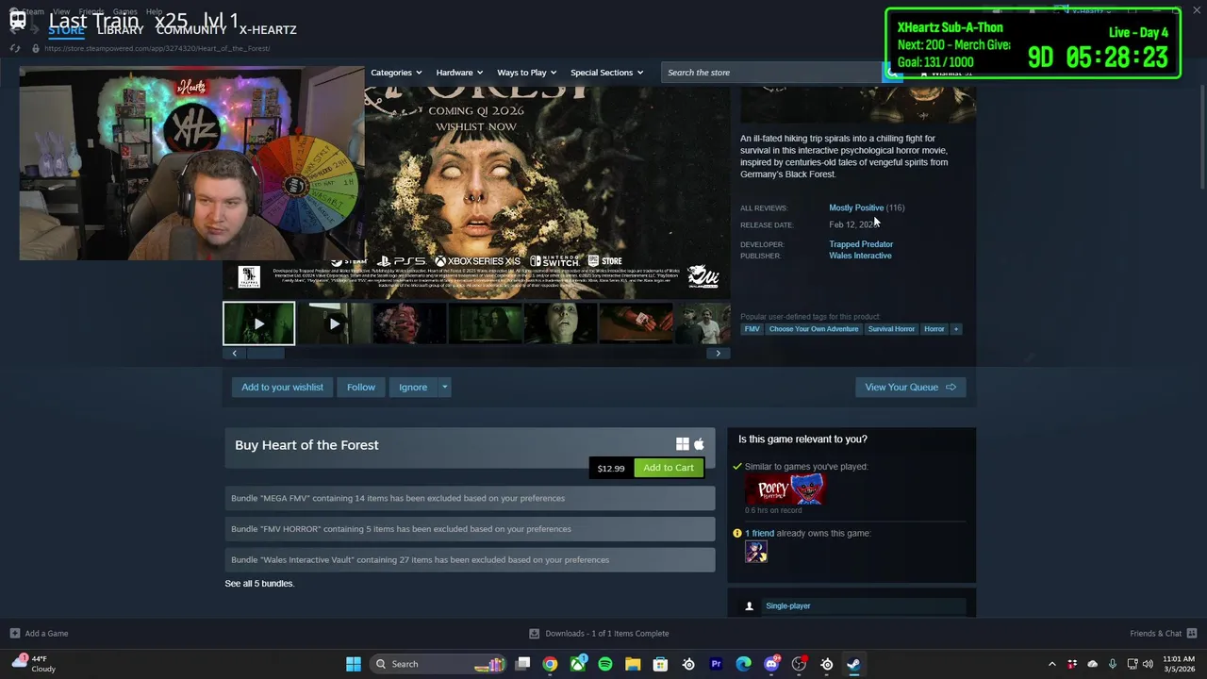This screenshot has width=1207, height=679.
Task: Click Add to your wishlist button
Action: point(282,388)
